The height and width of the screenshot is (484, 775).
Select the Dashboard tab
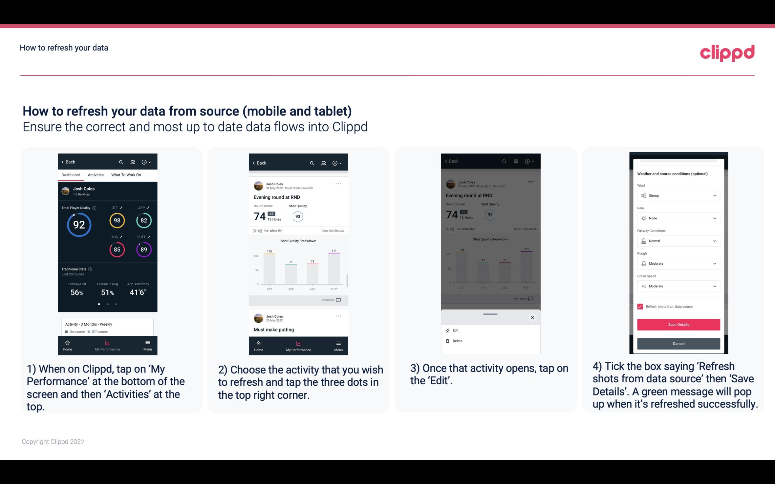tap(70, 174)
